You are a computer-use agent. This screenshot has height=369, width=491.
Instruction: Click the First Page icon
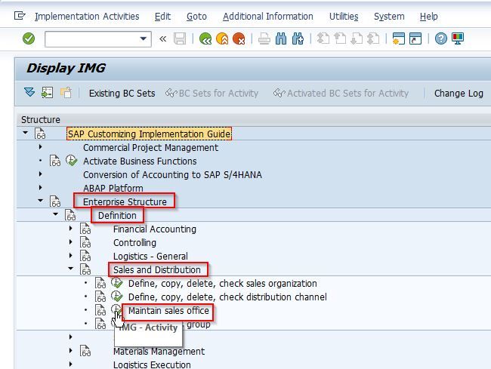click(x=323, y=38)
